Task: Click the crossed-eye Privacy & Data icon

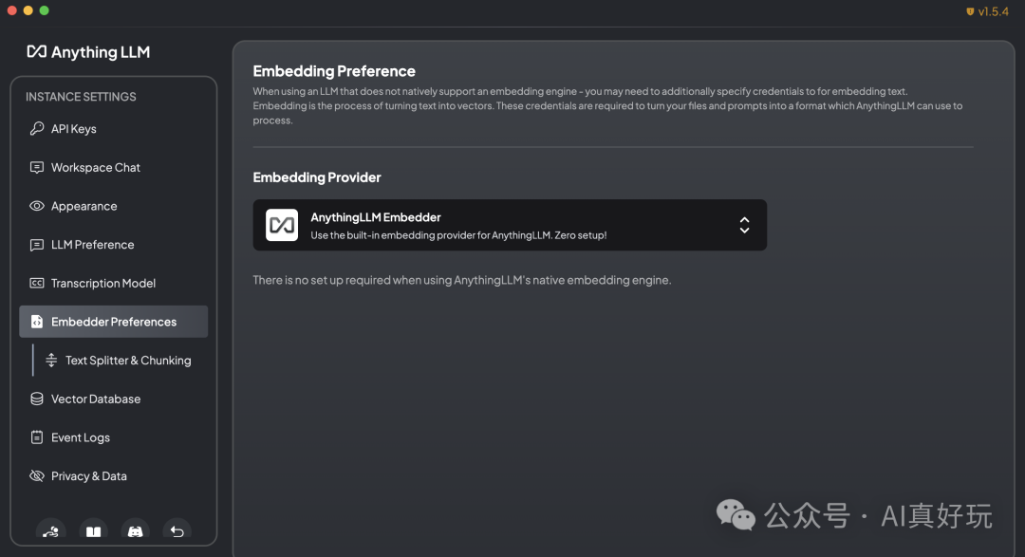Action: point(37,476)
